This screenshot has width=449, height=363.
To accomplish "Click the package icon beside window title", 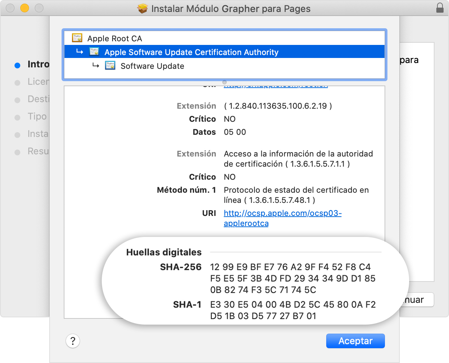I will [x=143, y=8].
